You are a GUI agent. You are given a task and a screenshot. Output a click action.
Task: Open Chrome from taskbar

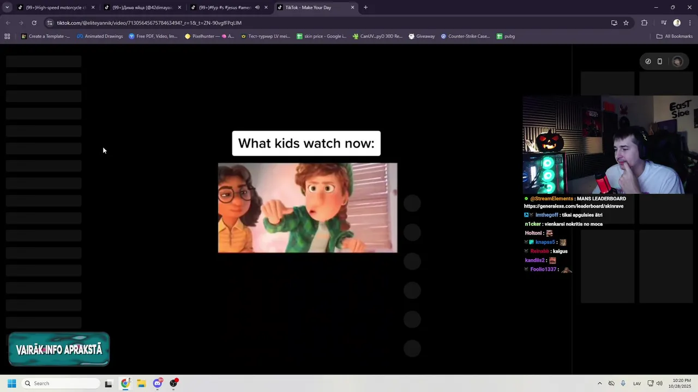[125, 383]
